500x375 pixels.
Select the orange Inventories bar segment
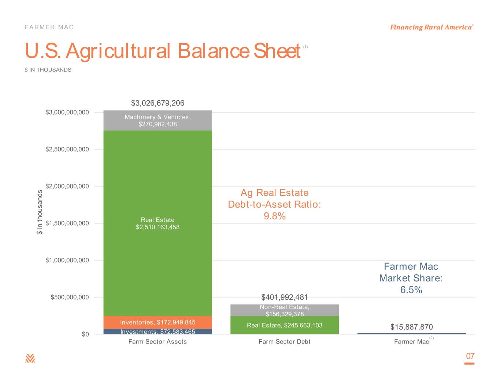click(158, 322)
